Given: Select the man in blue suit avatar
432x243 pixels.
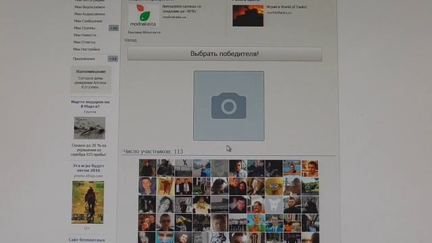Looking at the screenshot, I should 274,223.
